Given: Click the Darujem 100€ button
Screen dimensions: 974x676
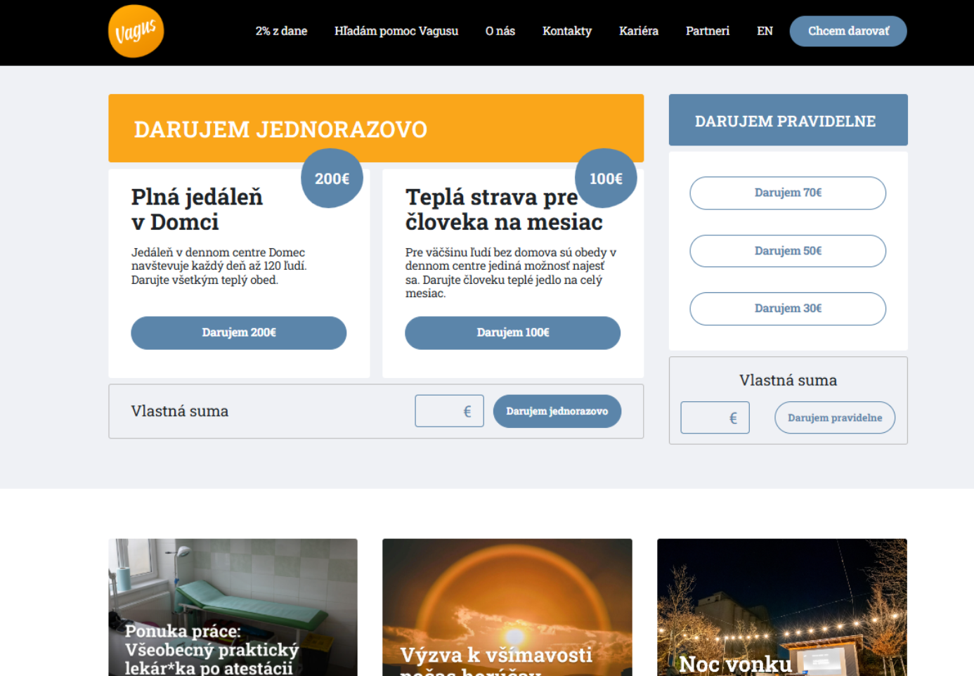Looking at the screenshot, I should point(513,332).
